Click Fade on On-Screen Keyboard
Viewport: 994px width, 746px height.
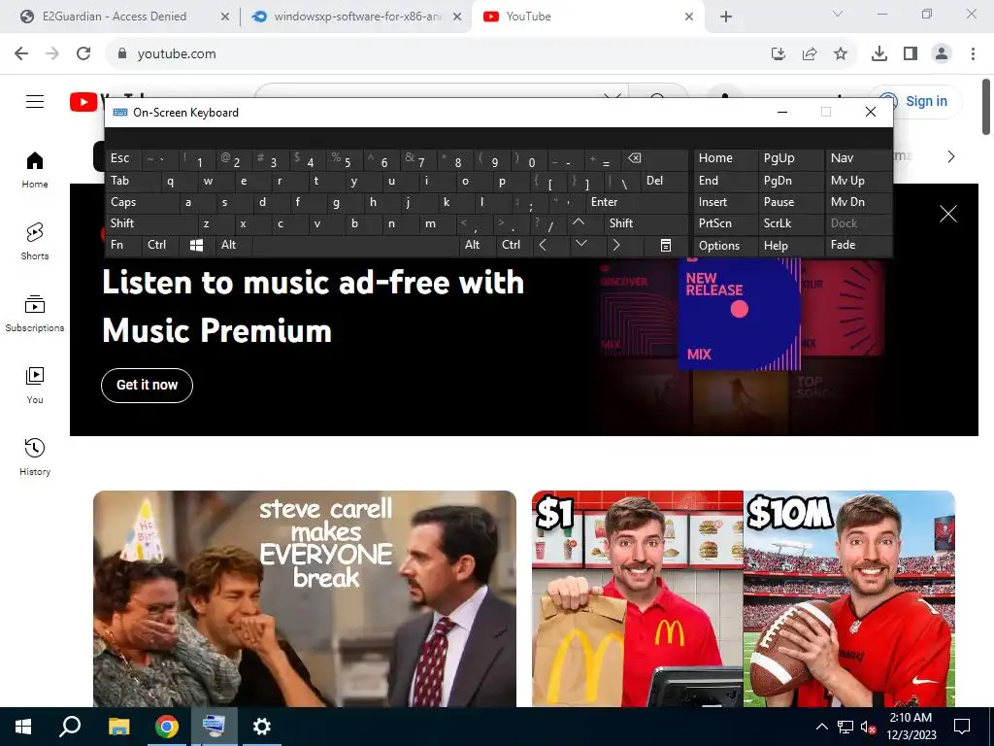pyautogui.click(x=858, y=245)
